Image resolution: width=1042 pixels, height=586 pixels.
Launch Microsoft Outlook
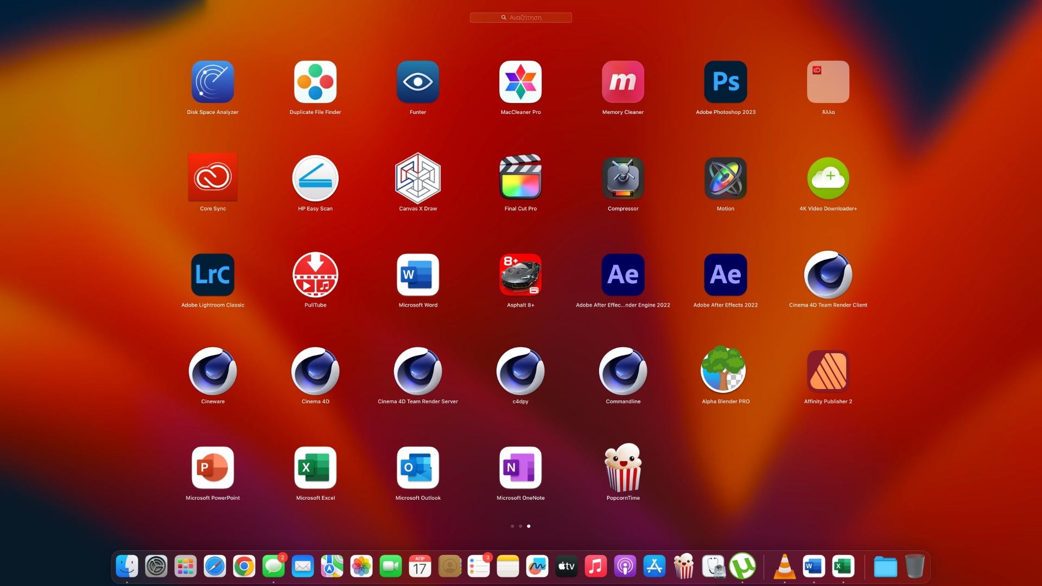pos(418,468)
